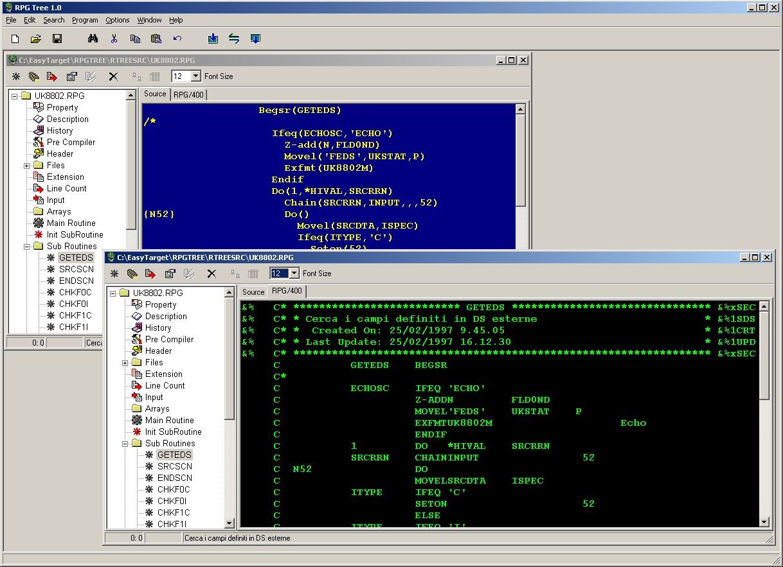Screen dimensions: 783x567
Task: Click the red-arrow page icon in blue-code window toolbar
Action: pyautogui.click(x=52, y=76)
